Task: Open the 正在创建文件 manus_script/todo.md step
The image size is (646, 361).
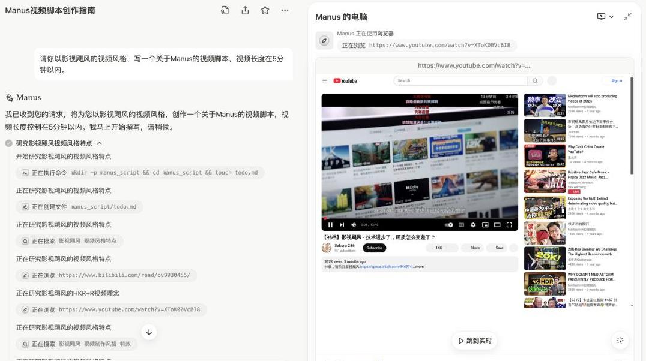Action: 79,207
